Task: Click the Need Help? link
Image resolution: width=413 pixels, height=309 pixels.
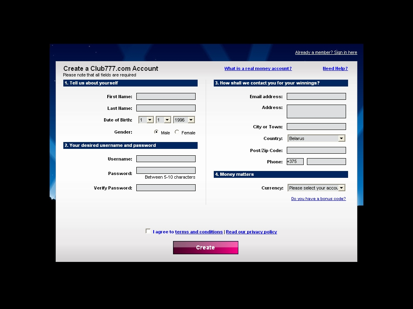Action: point(335,69)
